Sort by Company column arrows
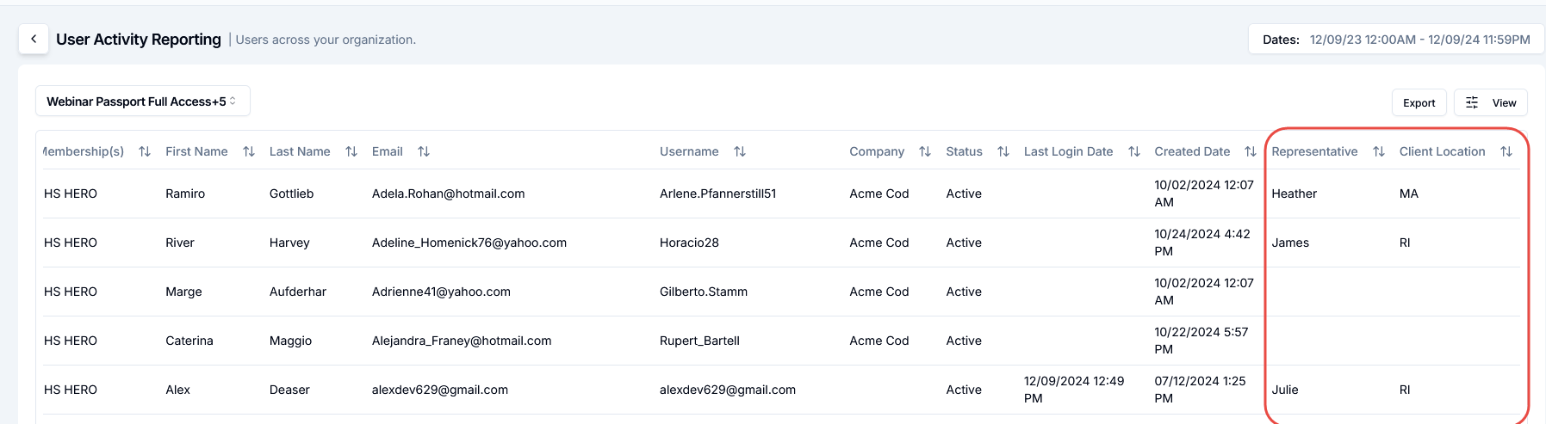1546x424 pixels. 925,151
